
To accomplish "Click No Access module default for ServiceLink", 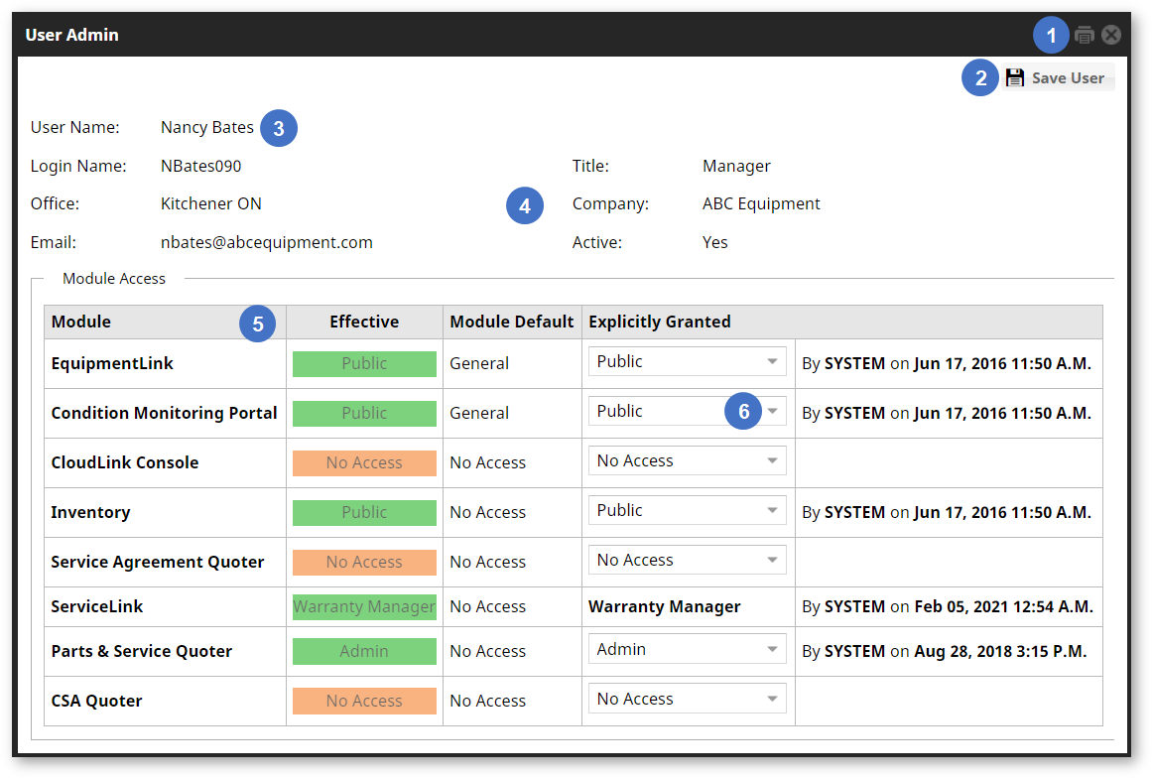I will tap(488, 607).
